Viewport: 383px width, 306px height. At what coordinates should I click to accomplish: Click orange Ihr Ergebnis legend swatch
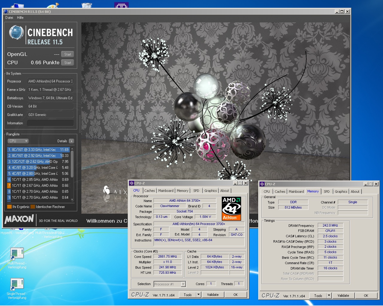click(9, 207)
